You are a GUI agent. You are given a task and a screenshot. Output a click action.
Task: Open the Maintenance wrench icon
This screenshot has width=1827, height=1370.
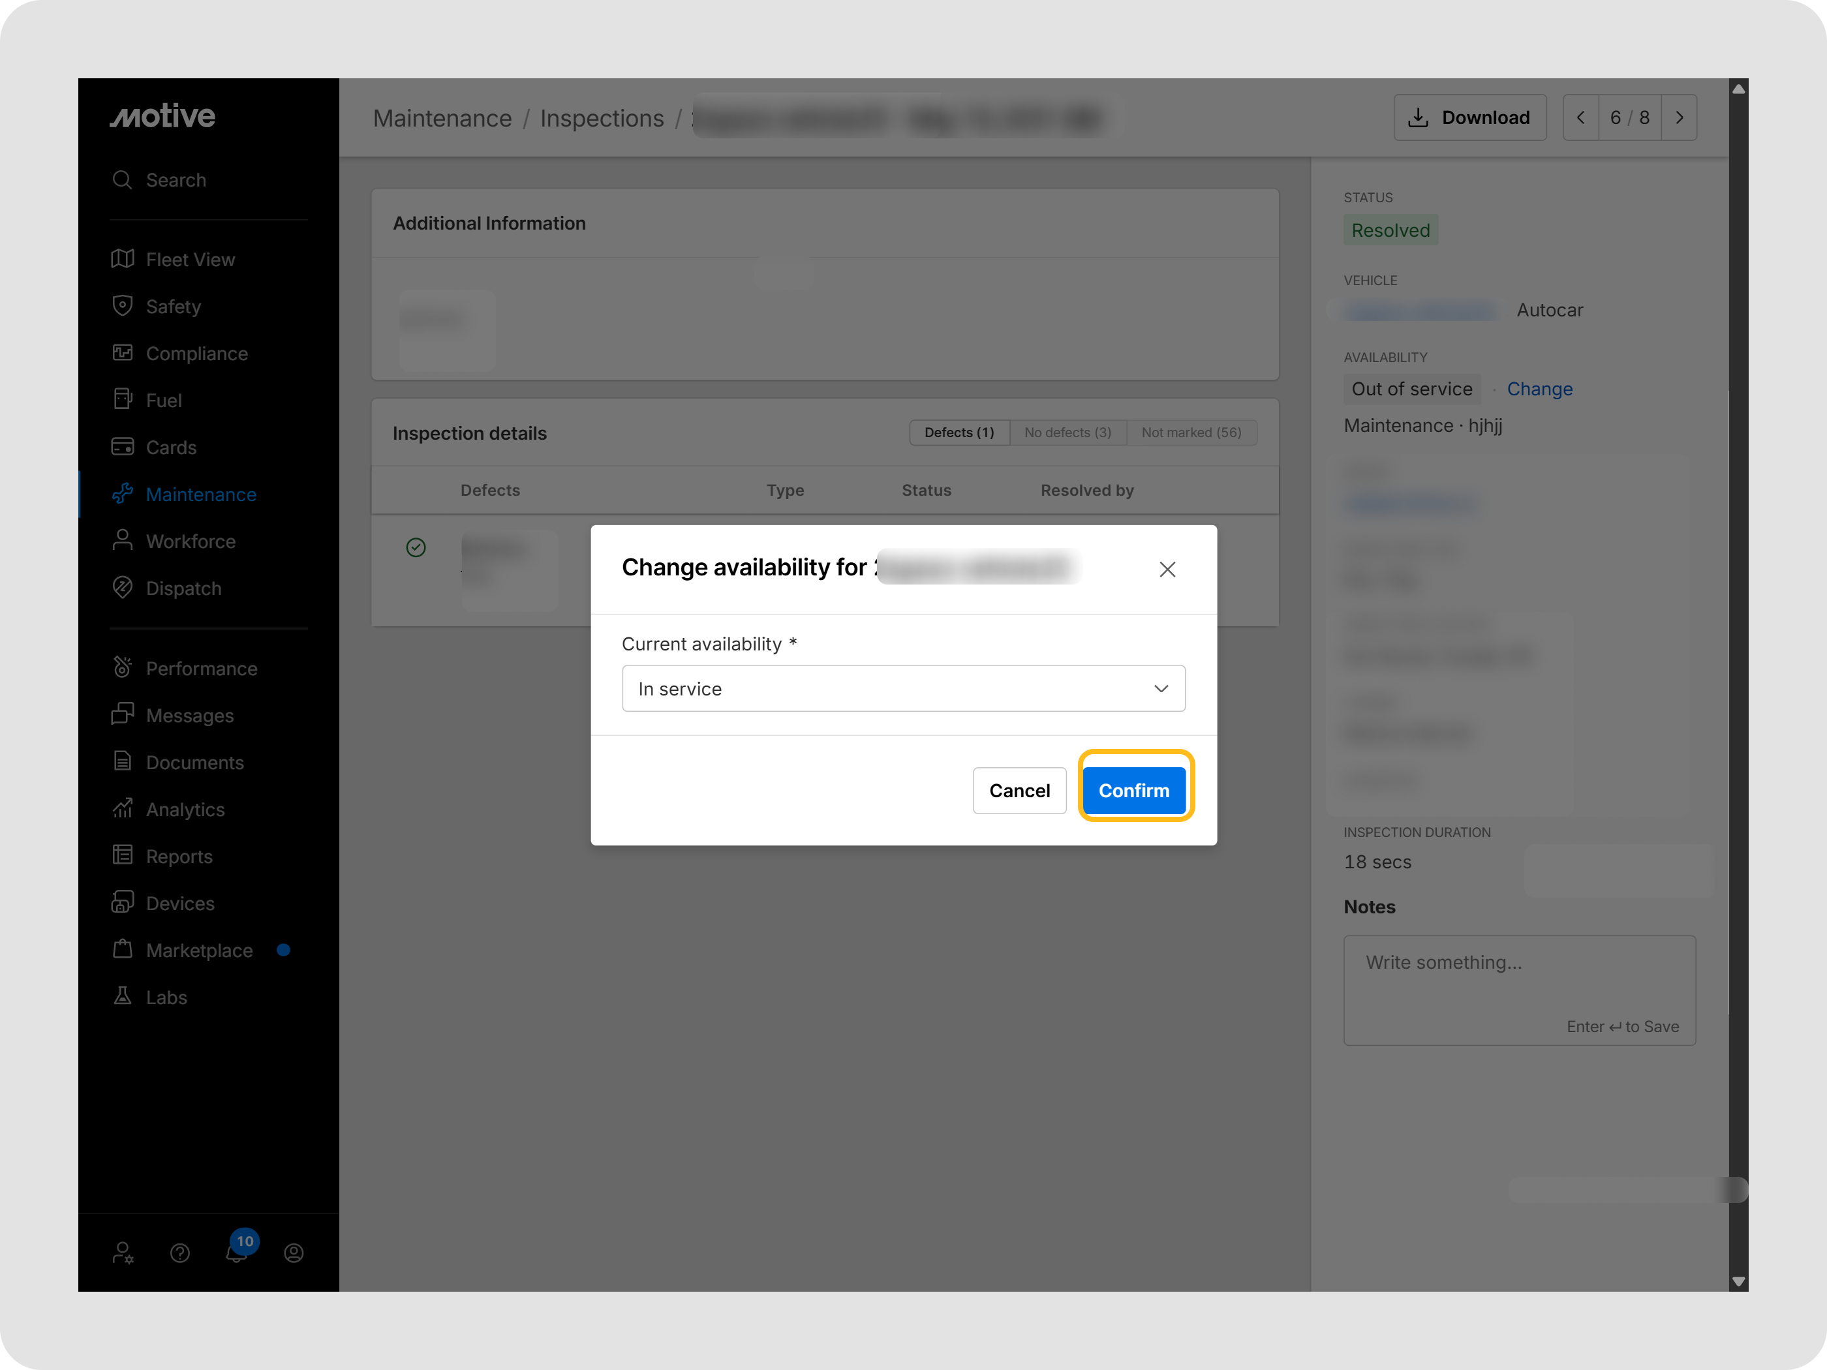tap(122, 495)
